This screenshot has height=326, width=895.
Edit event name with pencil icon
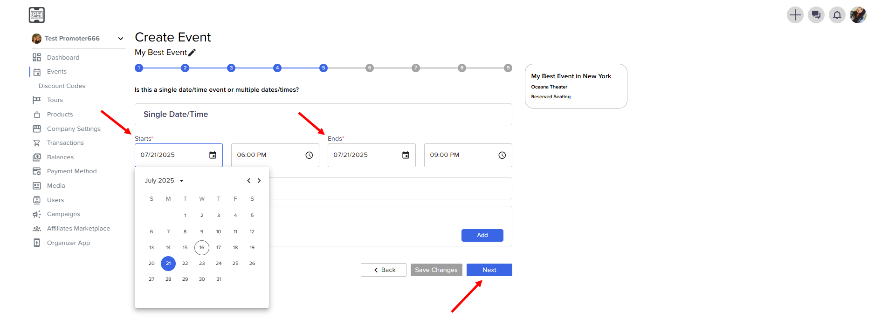coord(192,53)
